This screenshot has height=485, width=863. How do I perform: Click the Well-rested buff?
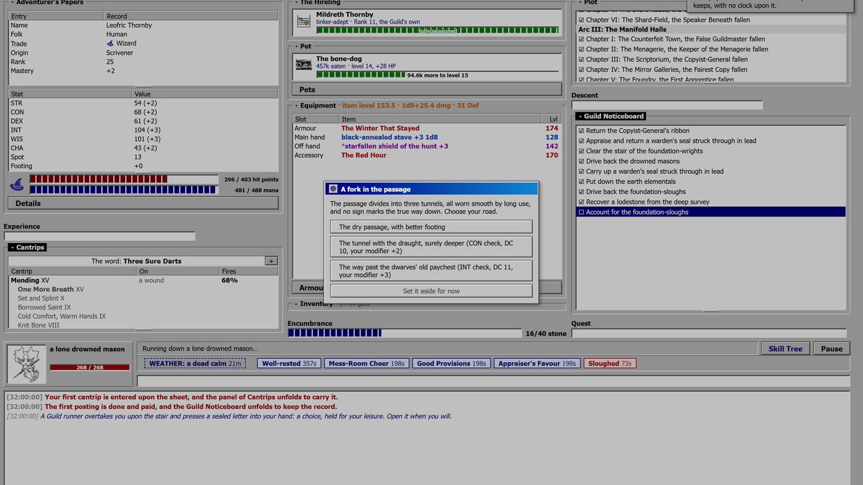point(289,363)
